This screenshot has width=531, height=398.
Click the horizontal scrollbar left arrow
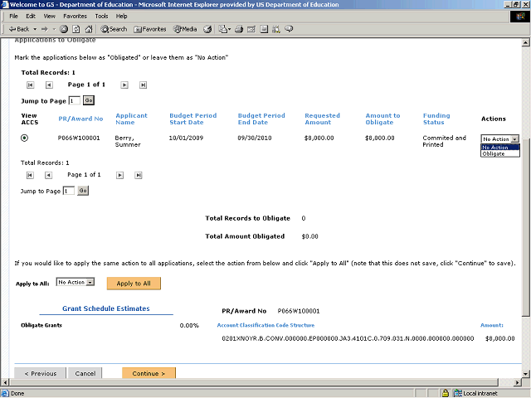point(5,382)
